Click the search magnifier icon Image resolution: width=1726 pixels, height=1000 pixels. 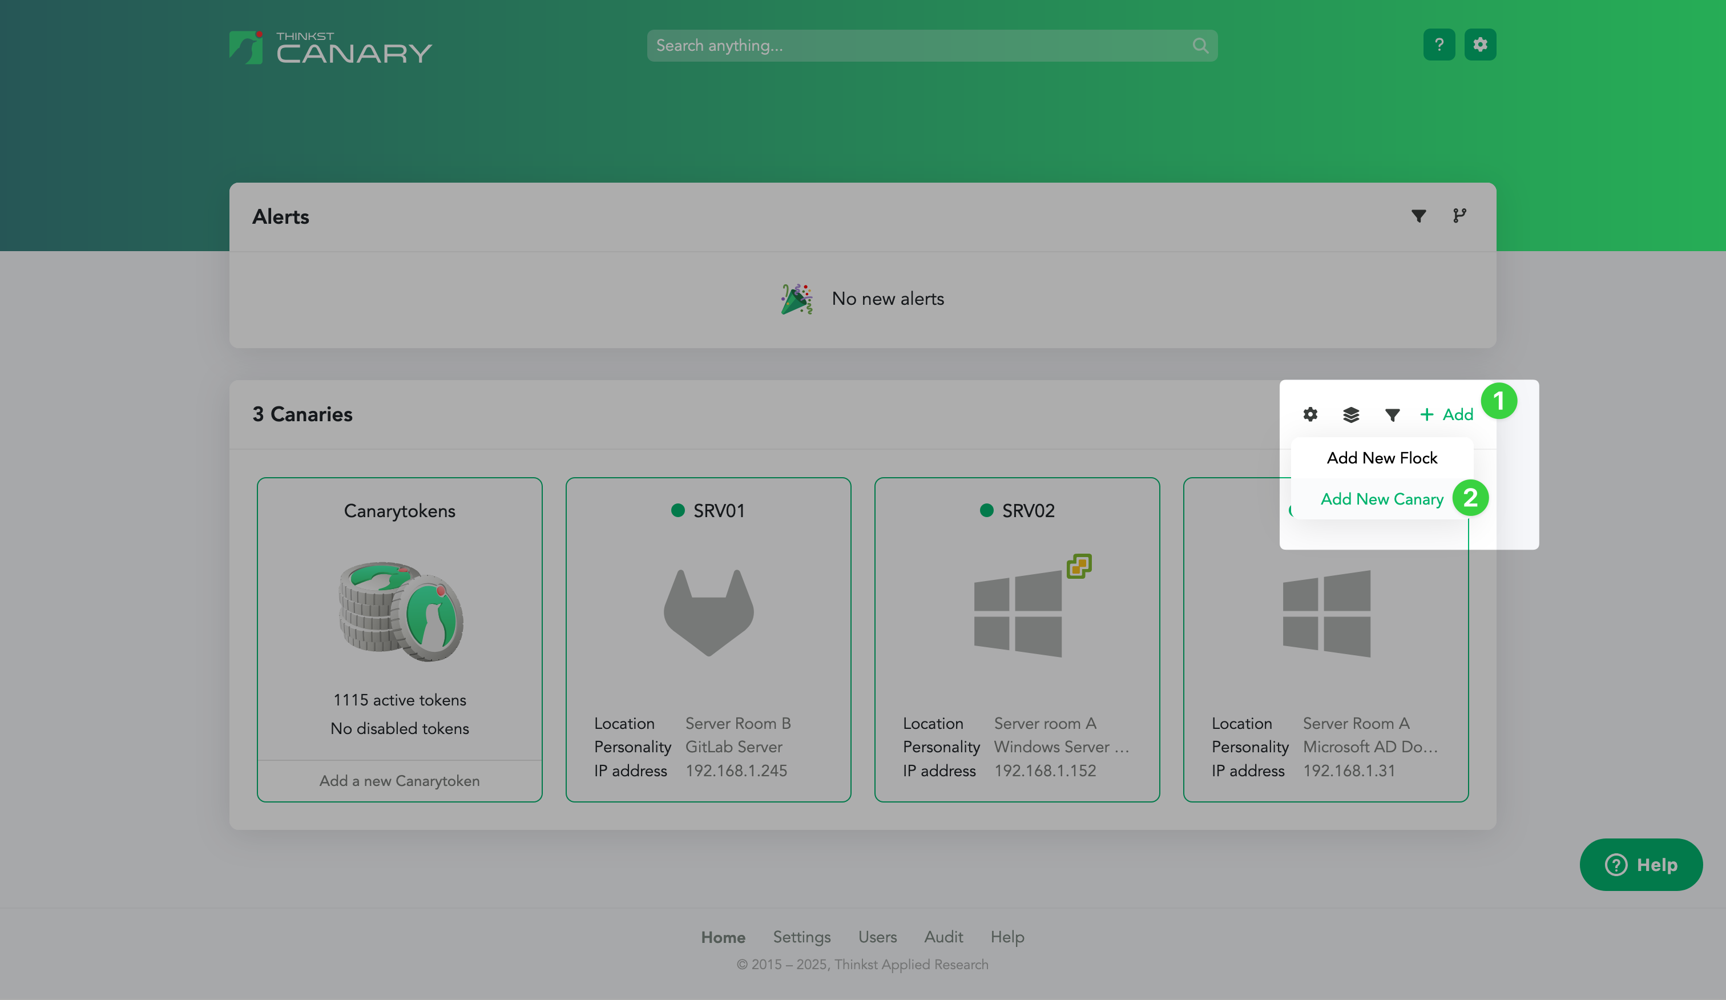click(x=1200, y=46)
